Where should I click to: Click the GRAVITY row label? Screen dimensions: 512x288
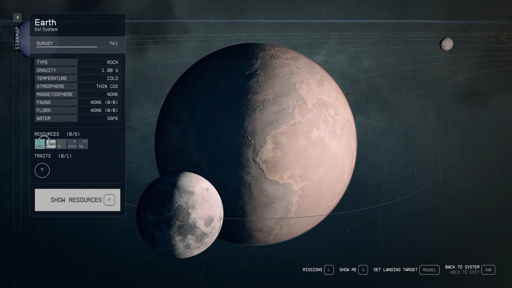(x=46, y=70)
